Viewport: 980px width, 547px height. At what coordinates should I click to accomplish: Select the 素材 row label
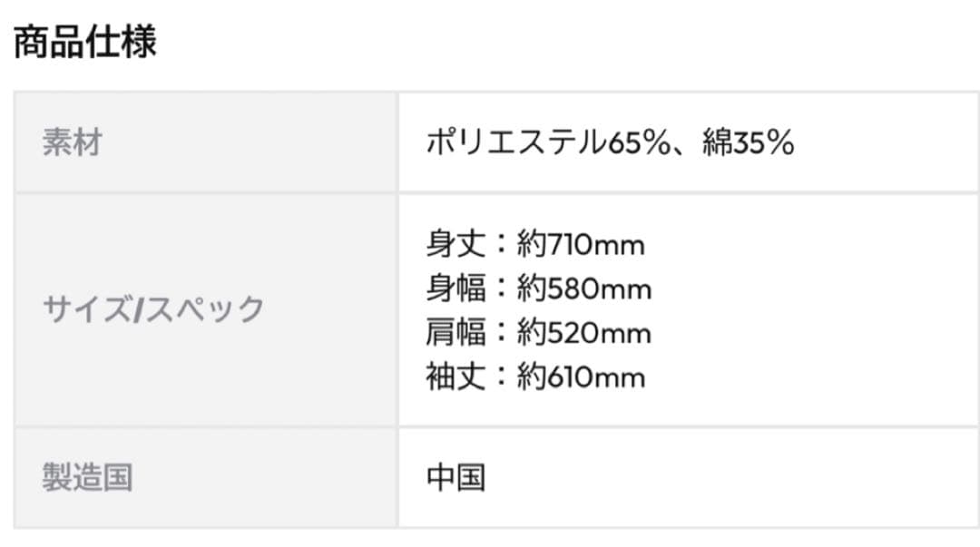(72, 143)
